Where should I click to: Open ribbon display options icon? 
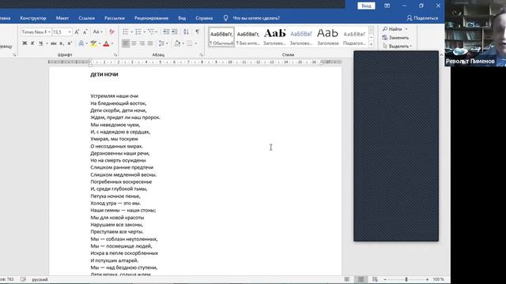click(387, 6)
